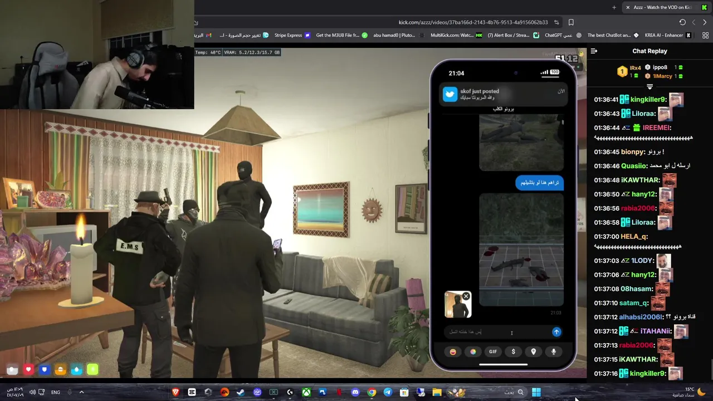This screenshot has height=401, width=713.
Task: Open the Arabic image resize bookmark
Action: click(x=244, y=35)
